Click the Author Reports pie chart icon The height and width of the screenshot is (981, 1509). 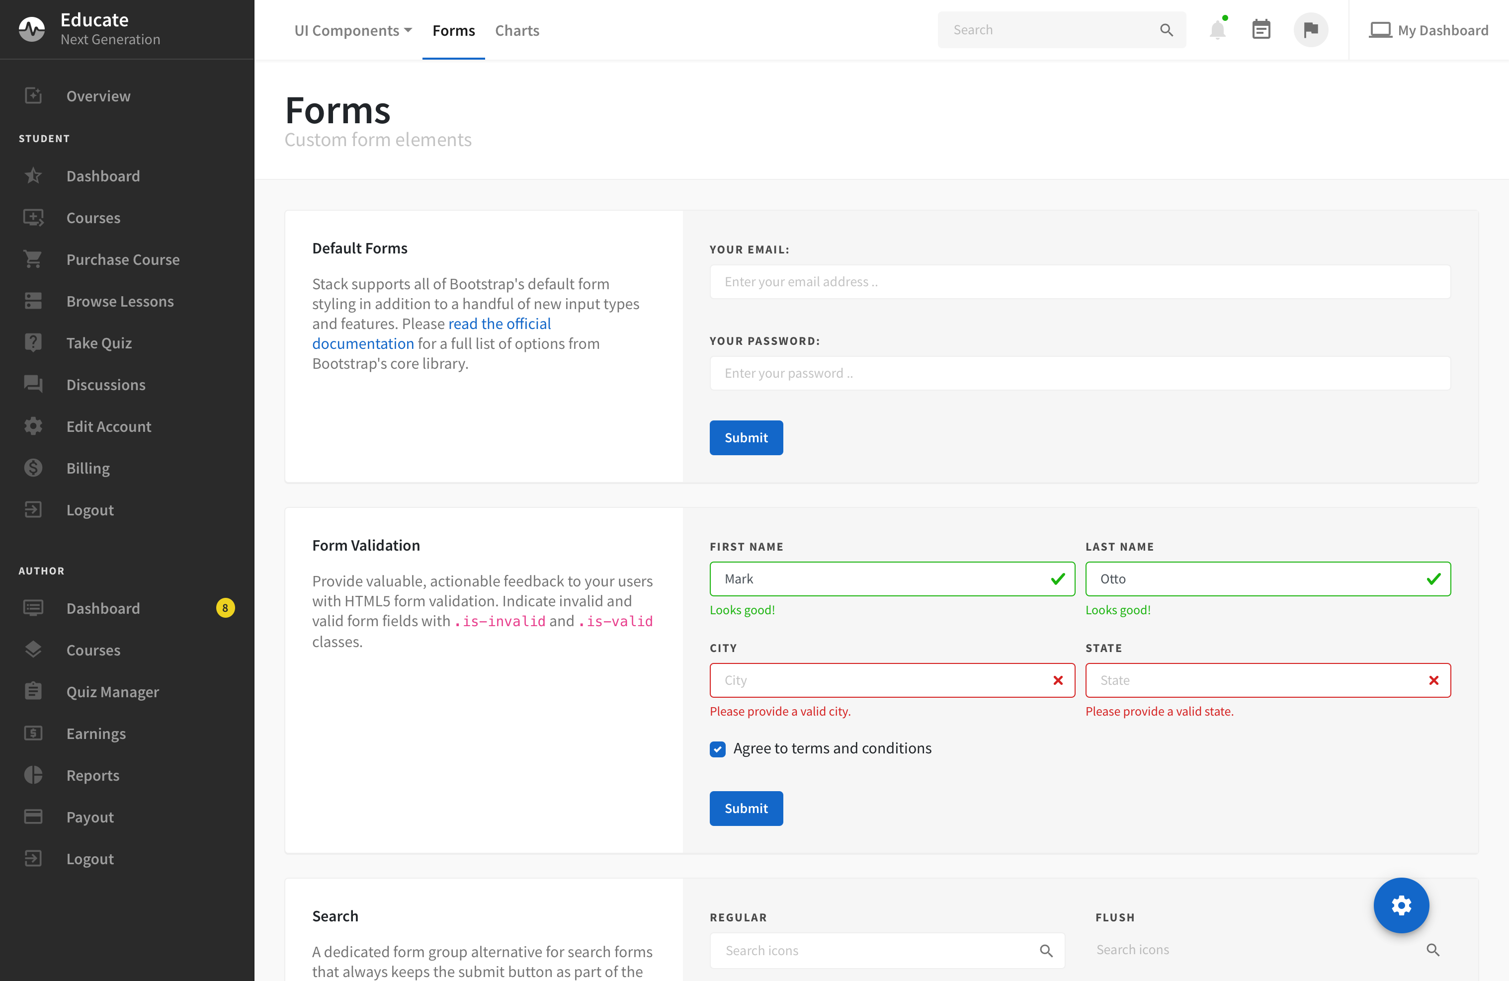pos(33,775)
